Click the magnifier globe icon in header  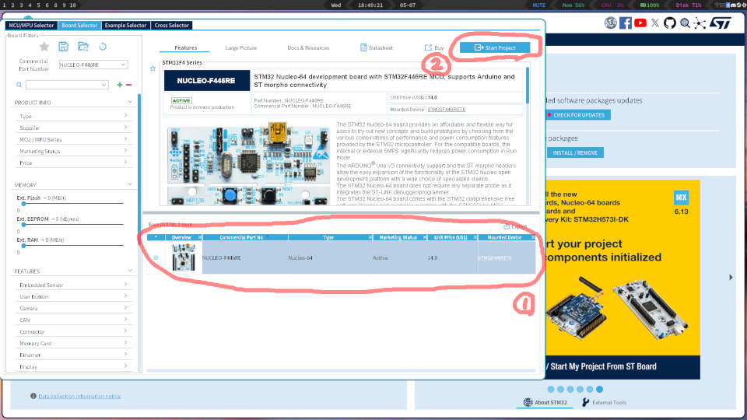(x=685, y=23)
